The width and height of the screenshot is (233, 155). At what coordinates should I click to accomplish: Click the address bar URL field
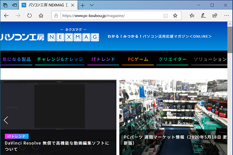coord(109,16)
